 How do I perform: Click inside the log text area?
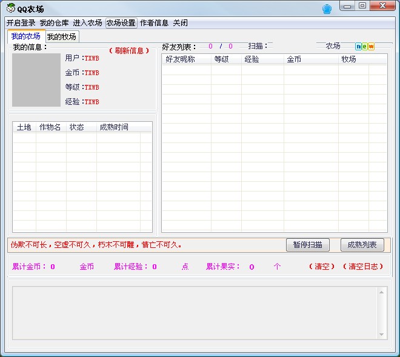click(195, 313)
